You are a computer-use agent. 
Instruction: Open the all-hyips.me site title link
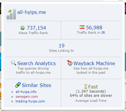[x=31, y=12]
